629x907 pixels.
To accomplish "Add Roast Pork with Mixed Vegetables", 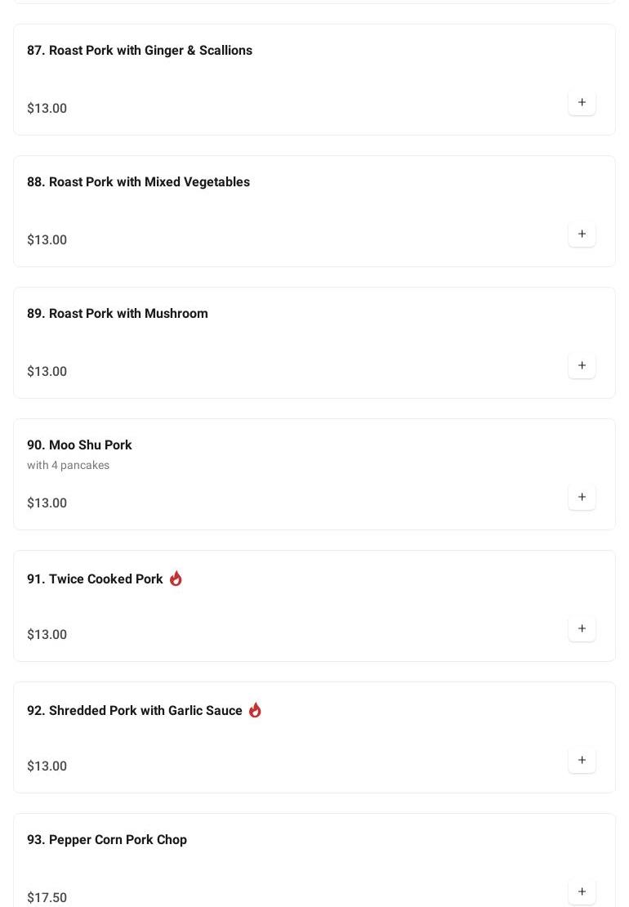I will click(582, 235).
